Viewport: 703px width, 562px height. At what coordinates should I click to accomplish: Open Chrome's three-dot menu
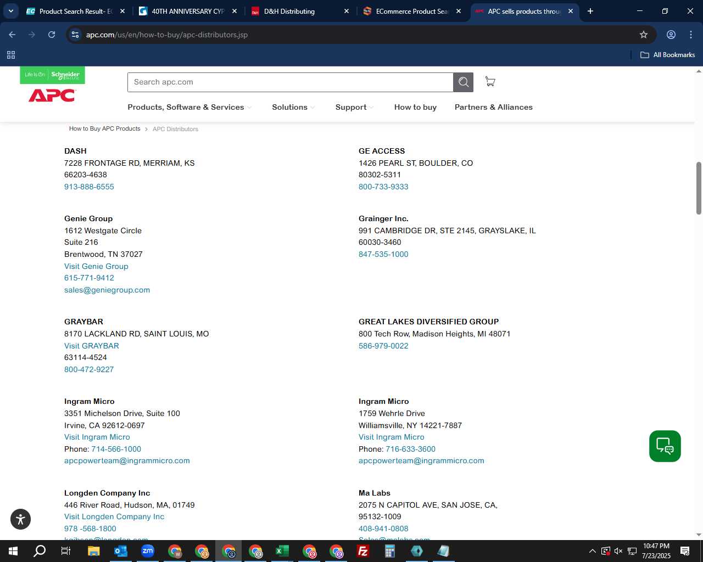click(691, 35)
